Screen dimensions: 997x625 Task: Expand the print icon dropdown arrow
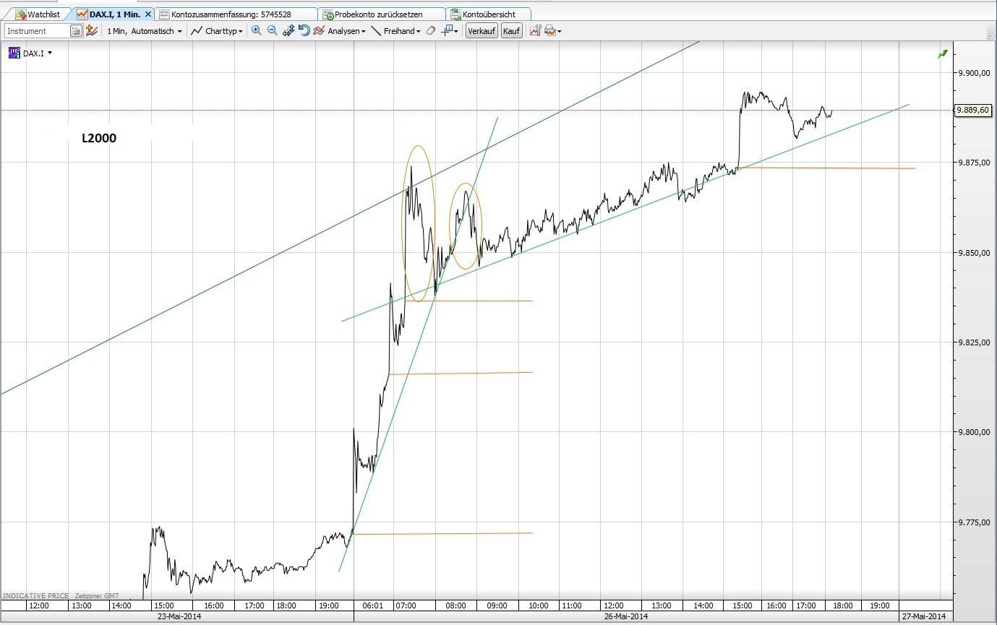(558, 30)
